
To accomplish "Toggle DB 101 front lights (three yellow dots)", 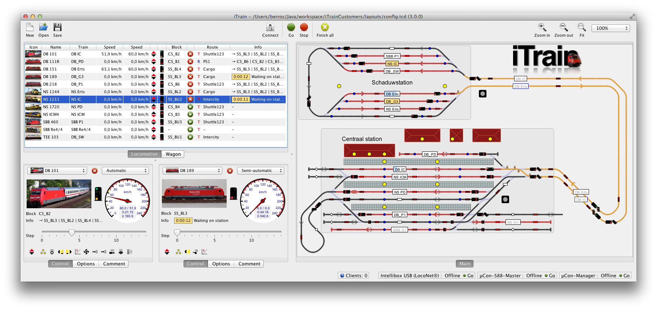I will 43,252.
